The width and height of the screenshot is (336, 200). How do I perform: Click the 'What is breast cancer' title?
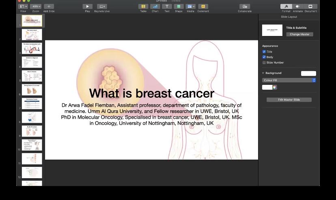(151, 93)
